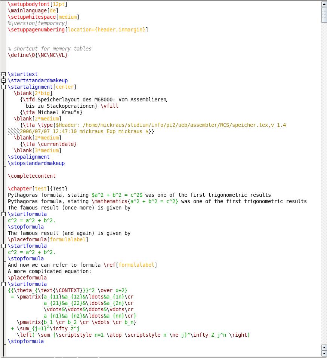Click the vertical scrollbar thumb
Image resolution: width=327 pixels, height=358 pixels.
(x=324, y=15)
